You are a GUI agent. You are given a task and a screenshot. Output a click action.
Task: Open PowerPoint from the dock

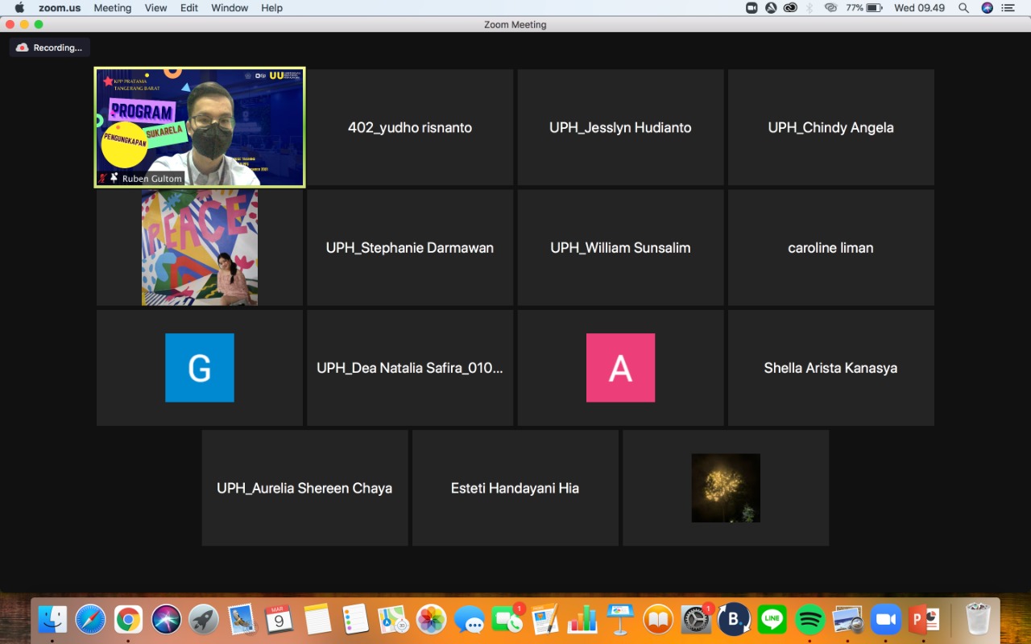(x=924, y=619)
